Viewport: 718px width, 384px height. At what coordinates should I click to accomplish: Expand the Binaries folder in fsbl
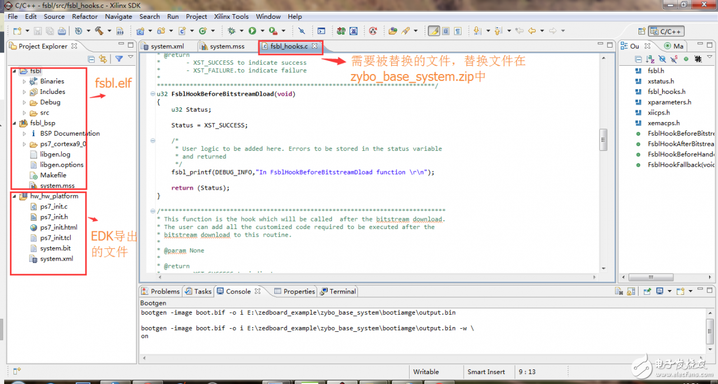tap(25, 81)
